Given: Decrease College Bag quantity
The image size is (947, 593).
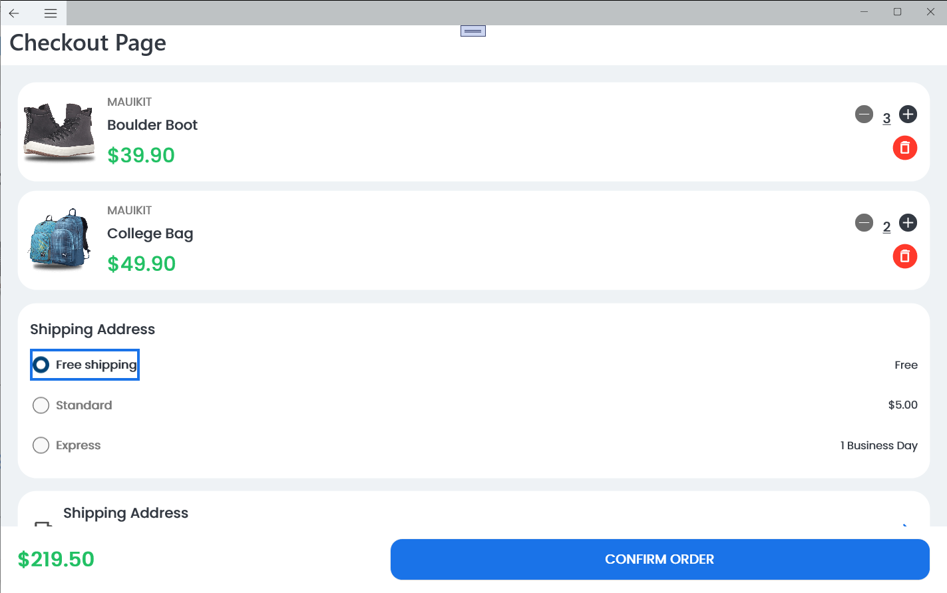Looking at the screenshot, I should pyautogui.click(x=864, y=223).
